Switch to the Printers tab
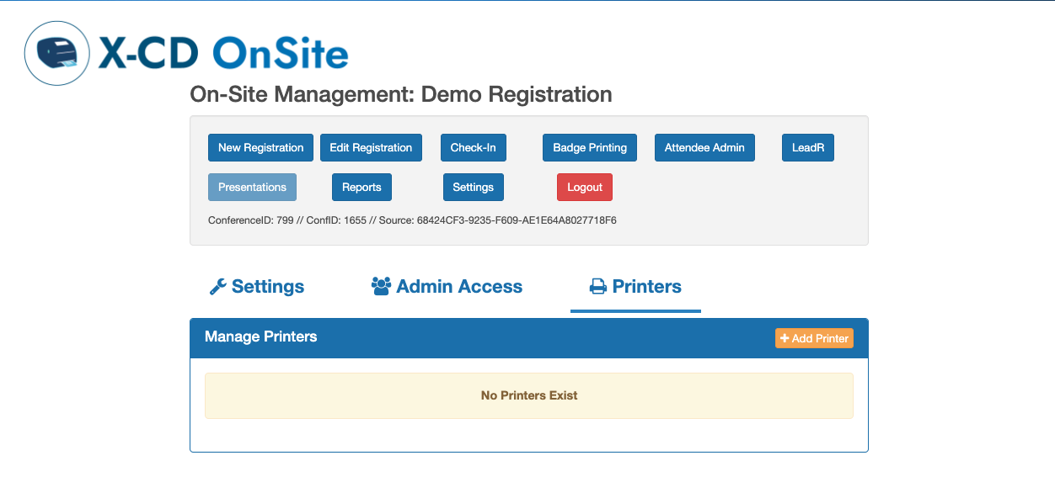The height and width of the screenshot is (482, 1055). [635, 287]
